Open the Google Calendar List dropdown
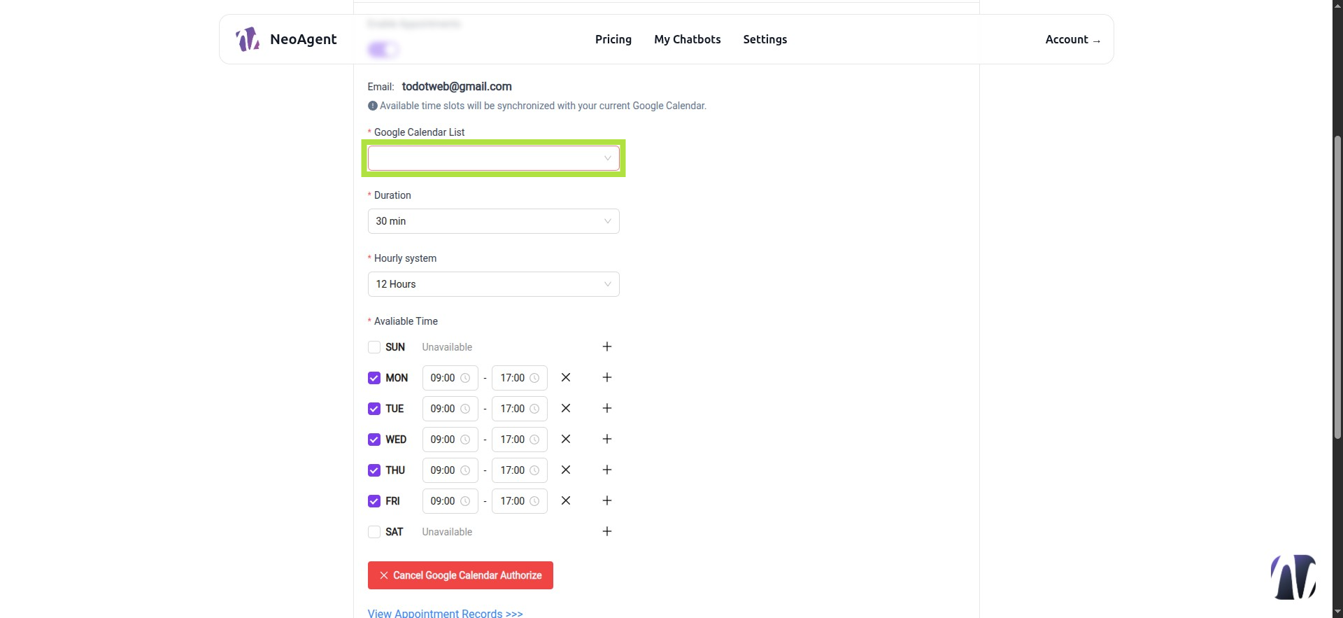 (493, 158)
